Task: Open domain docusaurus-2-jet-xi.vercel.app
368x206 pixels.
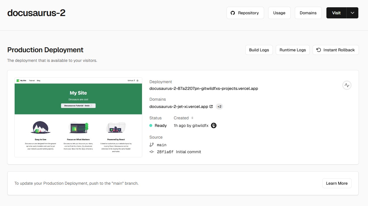Action: (179, 107)
